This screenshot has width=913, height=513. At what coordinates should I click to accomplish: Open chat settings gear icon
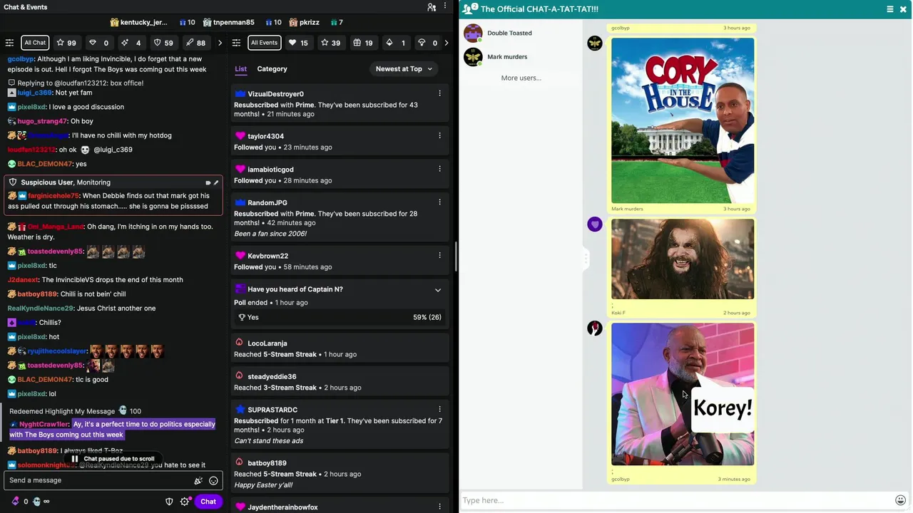click(185, 502)
